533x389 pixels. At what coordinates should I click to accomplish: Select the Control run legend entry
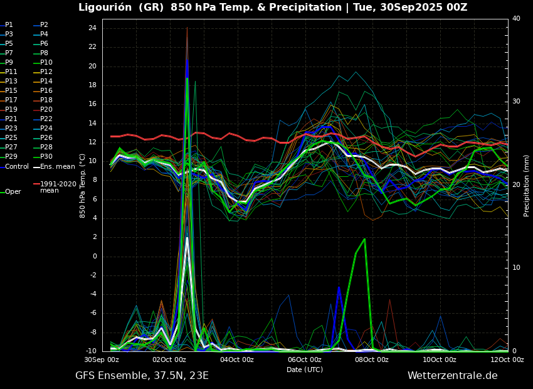click(x=16, y=167)
